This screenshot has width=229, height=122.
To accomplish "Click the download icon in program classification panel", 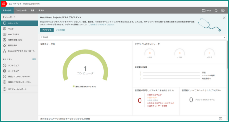I will (220, 119).
